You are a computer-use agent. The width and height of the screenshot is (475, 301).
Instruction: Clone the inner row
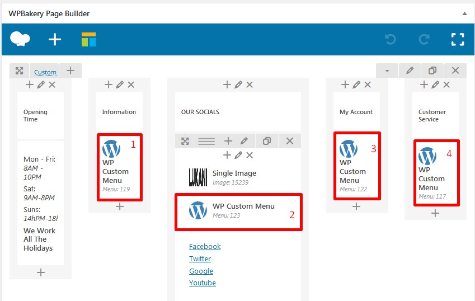pyautogui.click(x=266, y=141)
